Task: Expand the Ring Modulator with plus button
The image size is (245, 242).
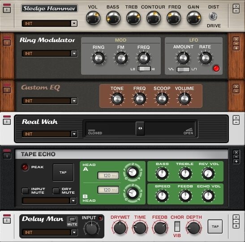Action: (x=236, y=48)
